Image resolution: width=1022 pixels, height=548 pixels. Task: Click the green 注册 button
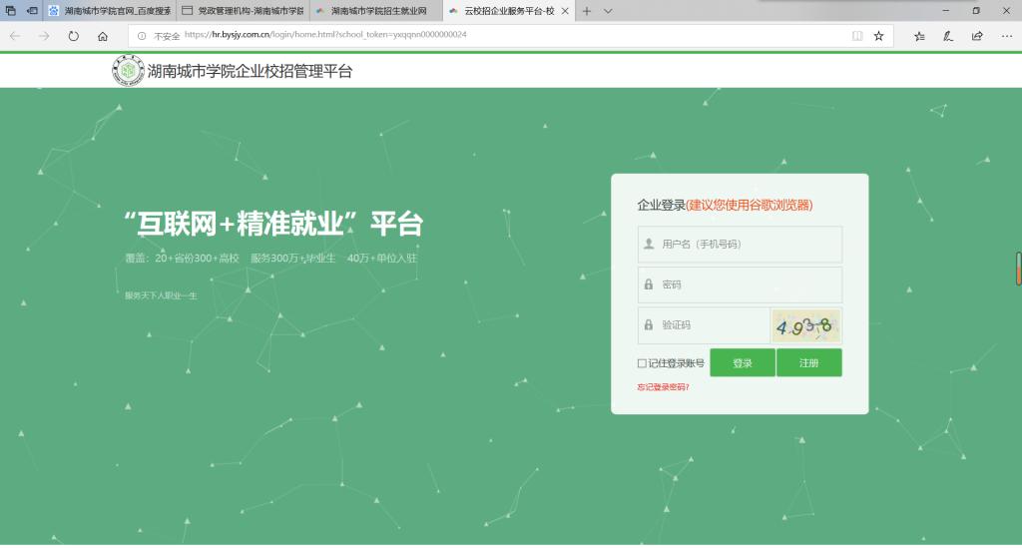pos(808,363)
